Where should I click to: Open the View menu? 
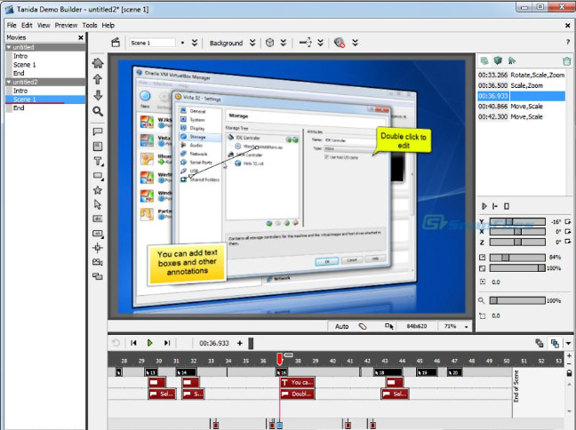(44, 26)
